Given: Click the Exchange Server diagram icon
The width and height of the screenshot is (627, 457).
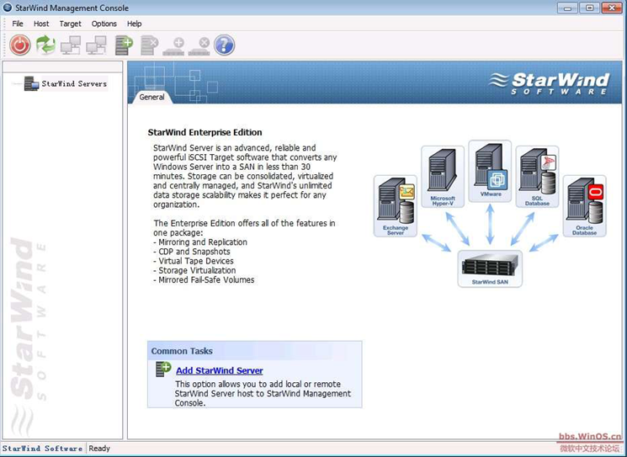Looking at the screenshot, I should click(x=396, y=206).
